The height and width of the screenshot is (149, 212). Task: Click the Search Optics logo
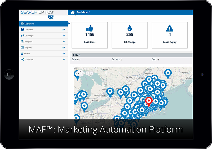[37, 12]
